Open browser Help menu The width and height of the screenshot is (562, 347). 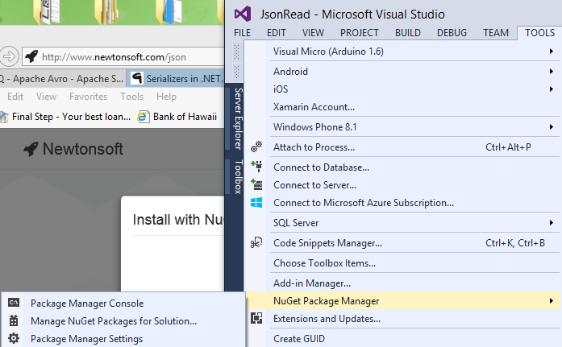[166, 97]
